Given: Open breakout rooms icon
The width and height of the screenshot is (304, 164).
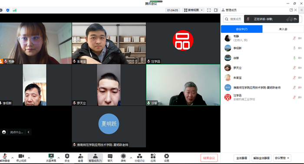Looking at the screenshot, I should coord(139,156).
